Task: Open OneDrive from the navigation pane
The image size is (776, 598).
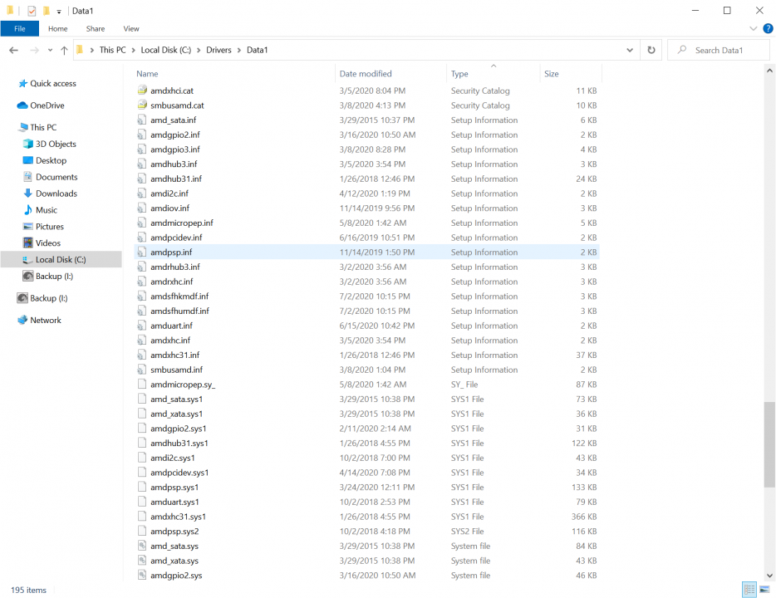Action: [x=53, y=105]
